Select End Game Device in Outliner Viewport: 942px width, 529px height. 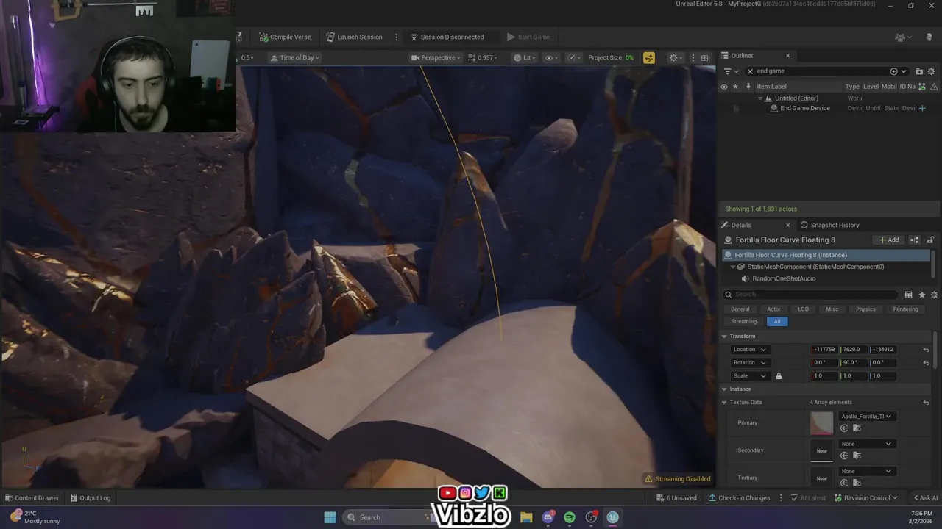pos(804,108)
